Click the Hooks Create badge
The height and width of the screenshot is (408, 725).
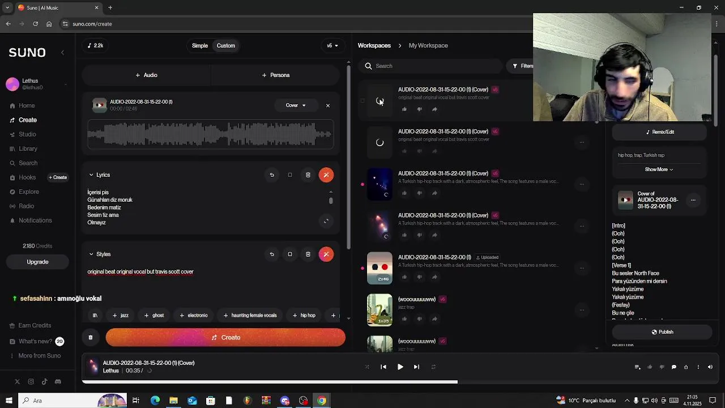click(x=58, y=177)
